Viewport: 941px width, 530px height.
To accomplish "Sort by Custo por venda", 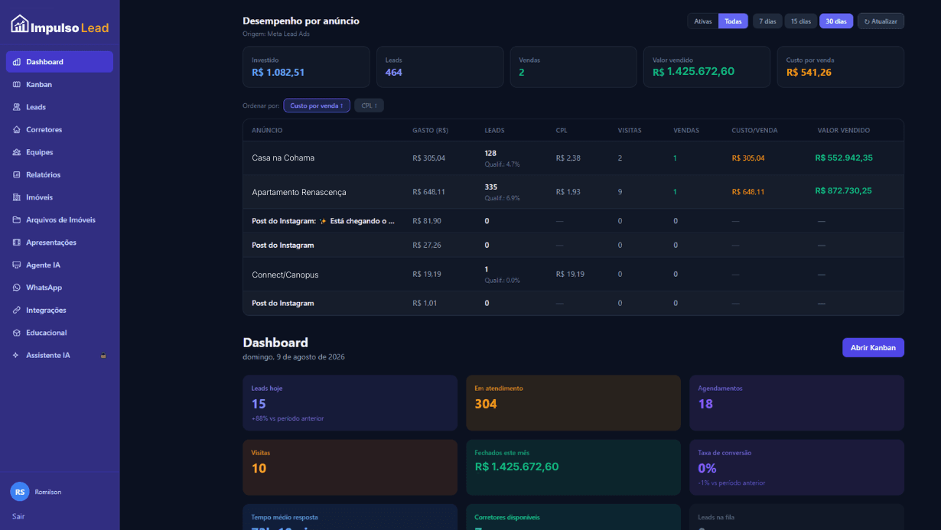I will click(317, 106).
